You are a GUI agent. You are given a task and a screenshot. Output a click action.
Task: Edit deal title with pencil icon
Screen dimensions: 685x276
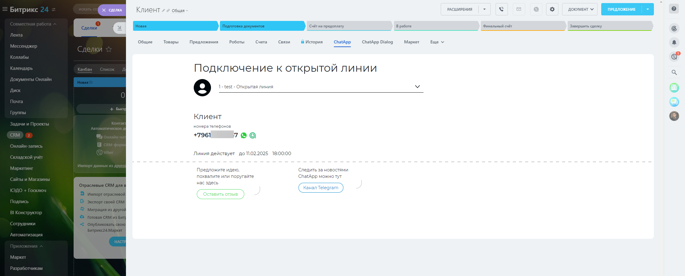click(164, 10)
